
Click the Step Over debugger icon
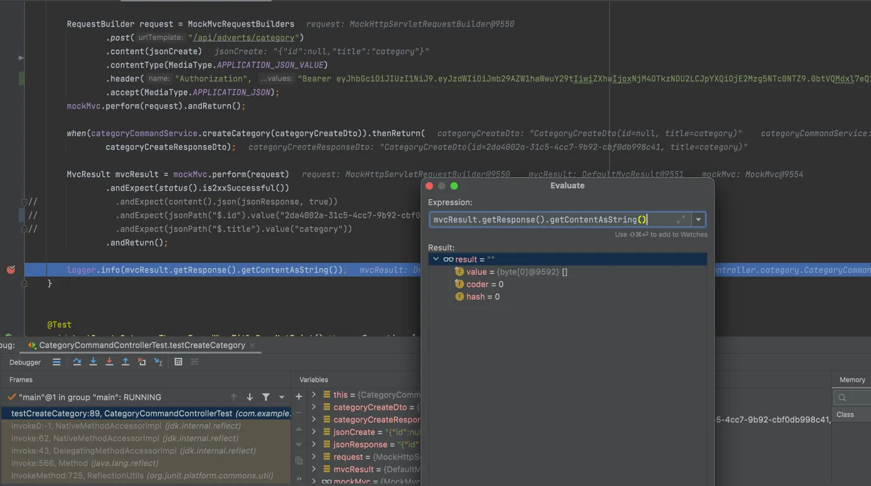tap(77, 362)
